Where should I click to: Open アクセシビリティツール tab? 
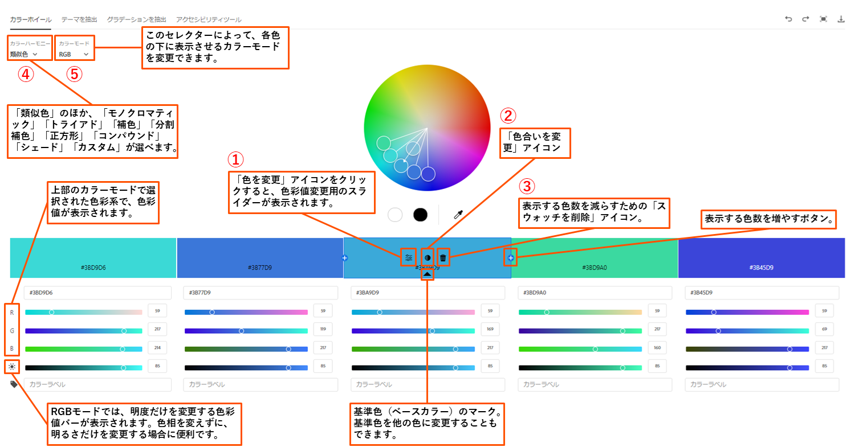click(209, 19)
